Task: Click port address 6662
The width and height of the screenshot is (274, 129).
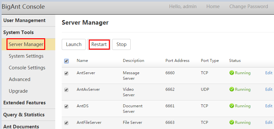Action: pos(170,89)
